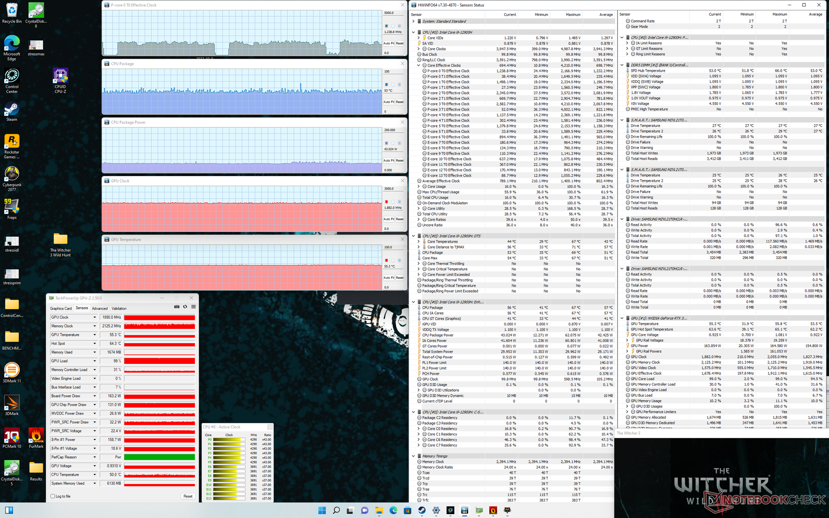Open the stressmax desktop shortcut
This screenshot has height=518, width=829.
coord(36,47)
